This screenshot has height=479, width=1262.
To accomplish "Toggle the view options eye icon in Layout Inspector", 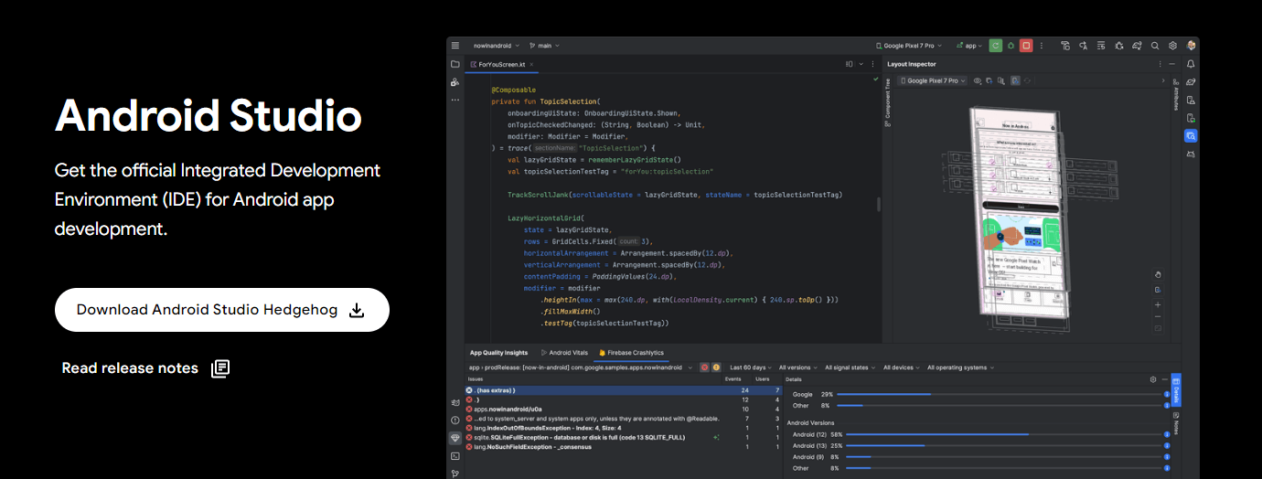I will coord(978,80).
